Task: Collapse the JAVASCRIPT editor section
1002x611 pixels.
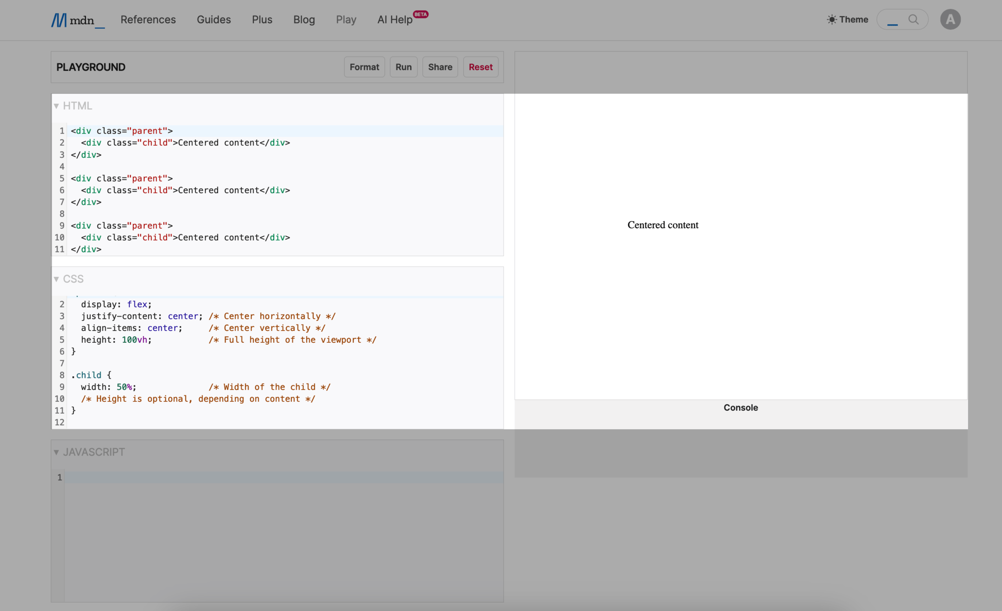Action: tap(57, 452)
